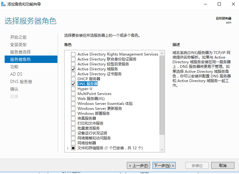239x174 pixels.
Task: Enable Web 服务器(IIS) checkbox
Action: [x=73, y=99]
